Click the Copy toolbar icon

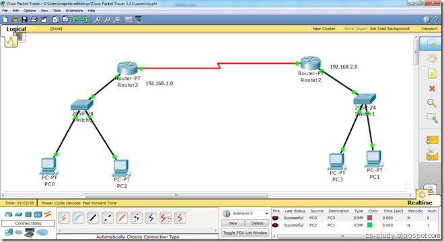(56, 19)
